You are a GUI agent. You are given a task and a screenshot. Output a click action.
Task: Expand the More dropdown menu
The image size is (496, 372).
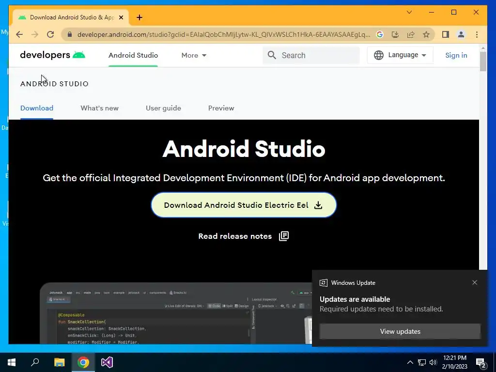(x=194, y=55)
